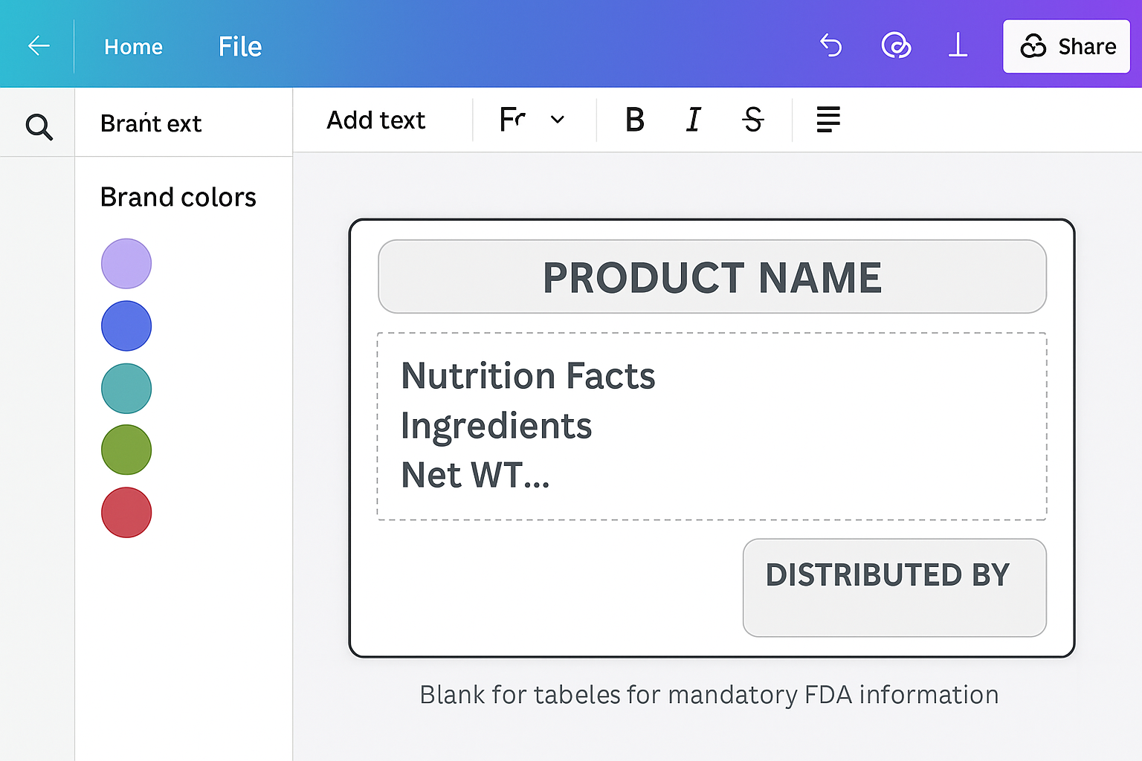Click the back arrow in the top left

[38, 45]
